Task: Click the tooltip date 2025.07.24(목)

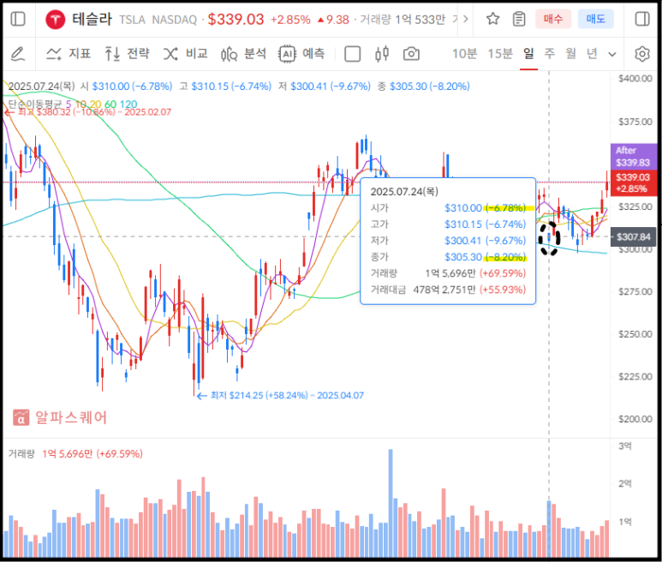Action: [x=404, y=192]
